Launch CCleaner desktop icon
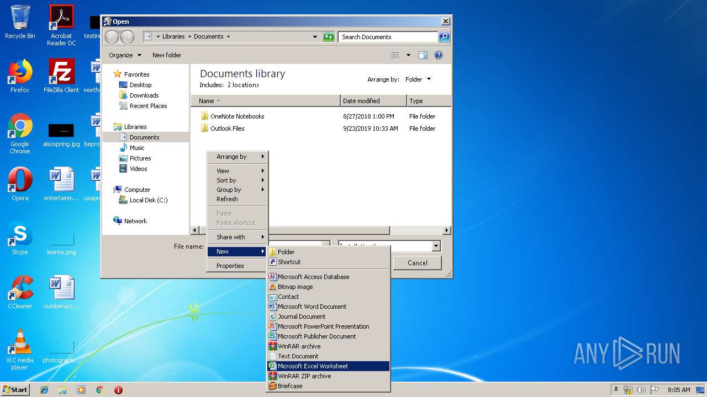 (20, 292)
